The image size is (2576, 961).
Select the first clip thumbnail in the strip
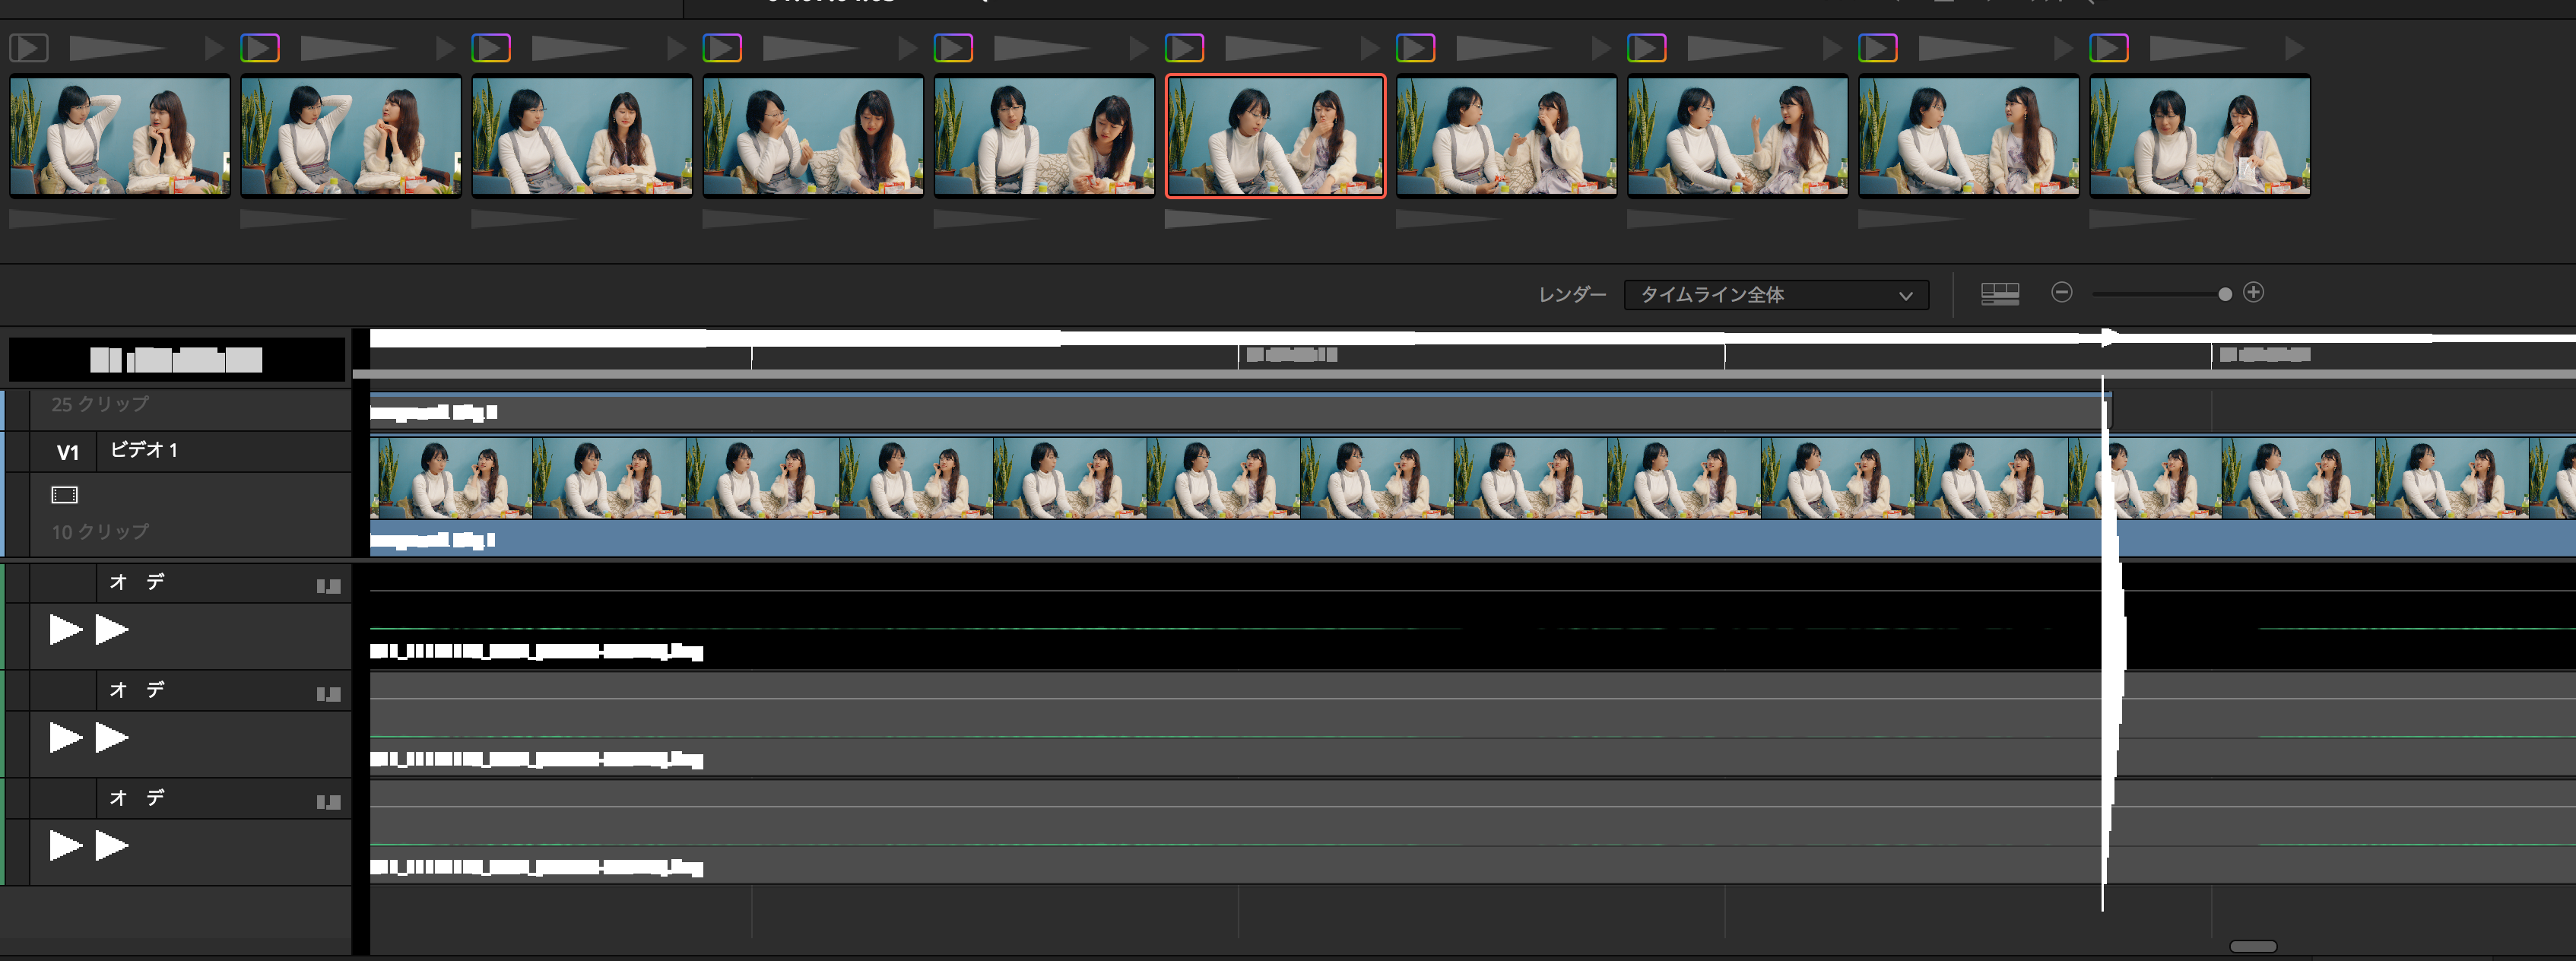pos(120,136)
